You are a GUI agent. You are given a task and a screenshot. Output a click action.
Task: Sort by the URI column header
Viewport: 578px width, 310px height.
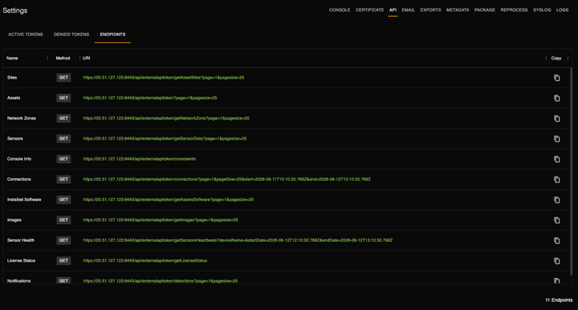click(x=86, y=58)
